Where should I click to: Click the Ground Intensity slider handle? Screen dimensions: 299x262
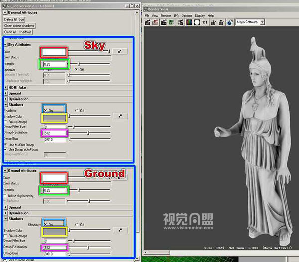79,190
